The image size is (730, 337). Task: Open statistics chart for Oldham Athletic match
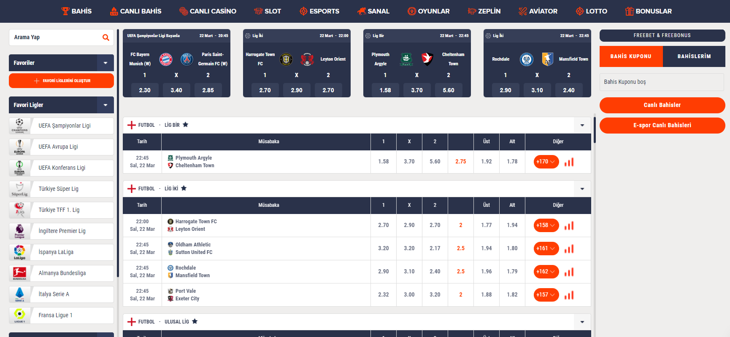click(569, 249)
